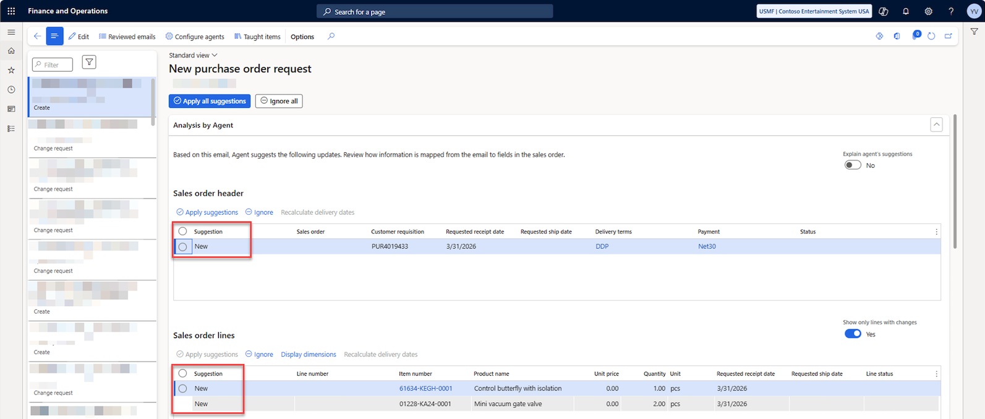
Task: Select the radio button on the New header row
Action: click(x=183, y=247)
